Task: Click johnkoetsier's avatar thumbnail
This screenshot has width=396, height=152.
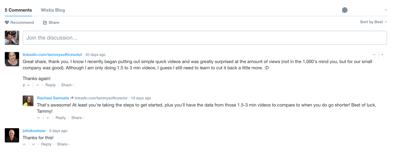Action: click(12, 135)
